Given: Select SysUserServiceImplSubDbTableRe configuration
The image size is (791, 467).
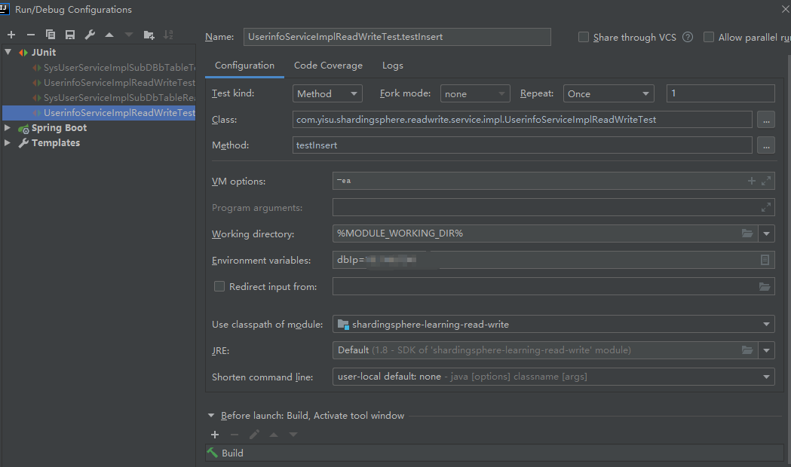Looking at the screenshot, I should click(x=119, y=98).
